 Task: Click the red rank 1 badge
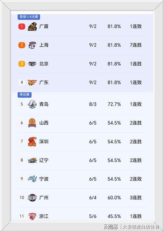tap(22, 26)
